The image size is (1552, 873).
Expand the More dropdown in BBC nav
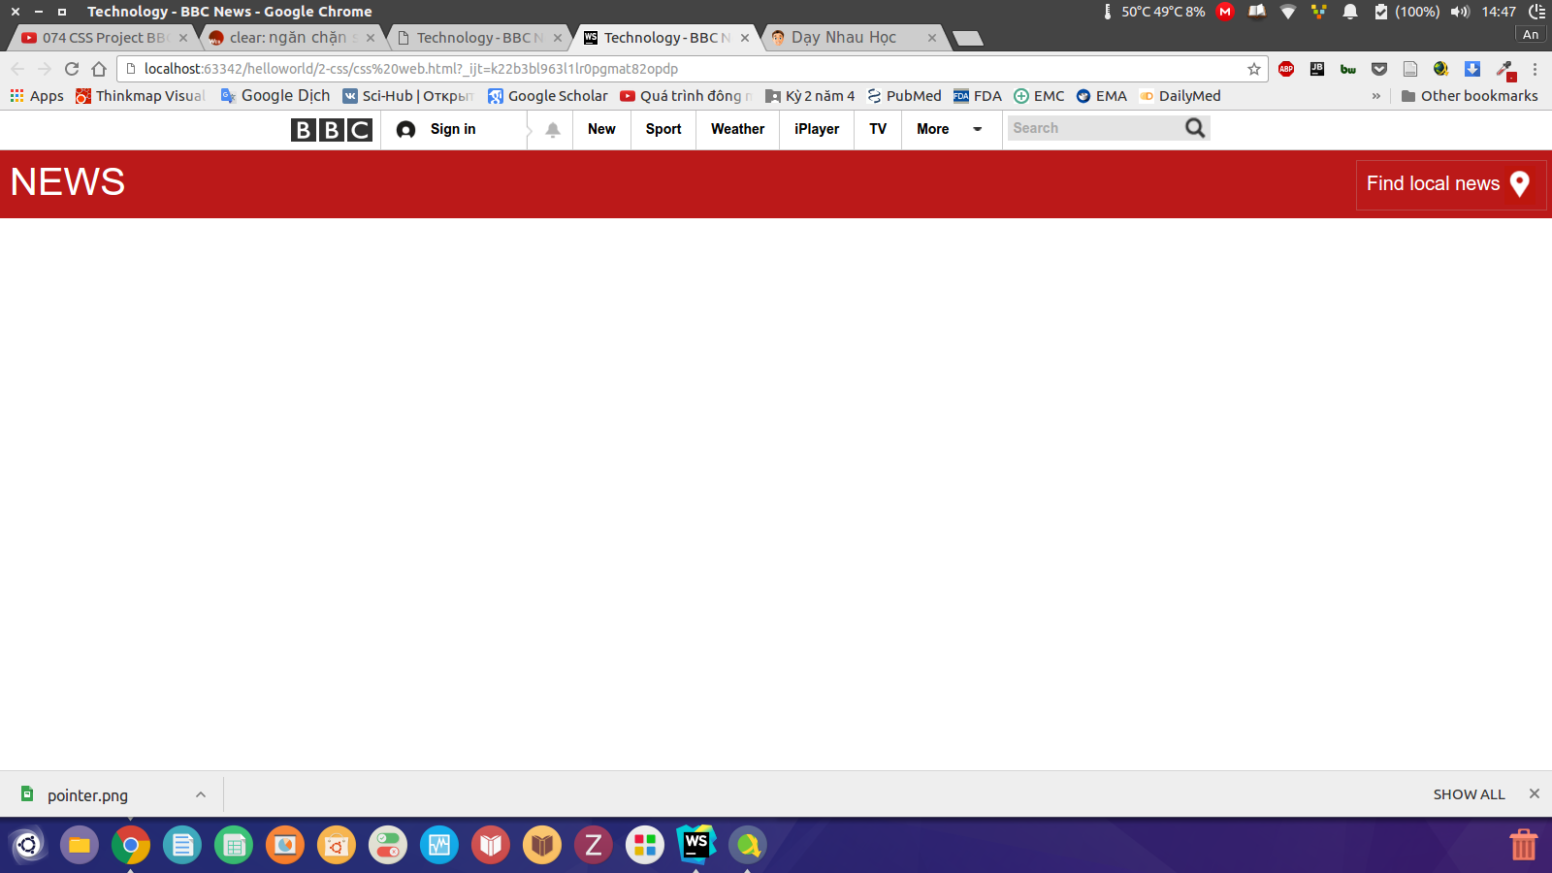coord(977,129)
